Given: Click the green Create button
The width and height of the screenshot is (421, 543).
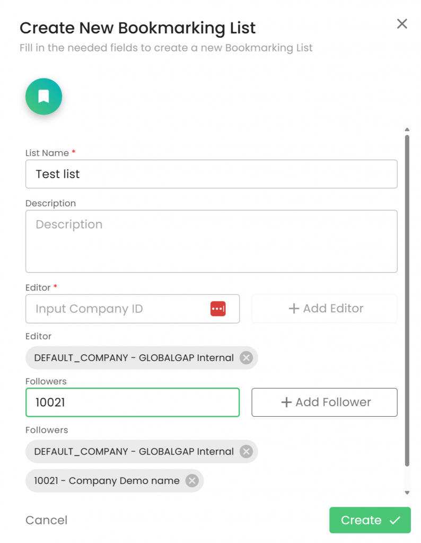Looking at the screenshot, I should tap(370, 520).
